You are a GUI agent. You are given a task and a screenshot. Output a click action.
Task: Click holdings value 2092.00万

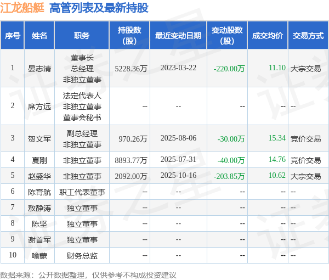coord(131,176)
